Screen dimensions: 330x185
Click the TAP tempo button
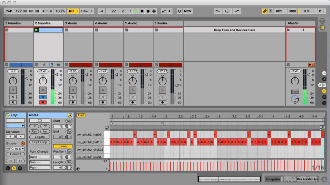pyautogui.click(x=9, y=11)
